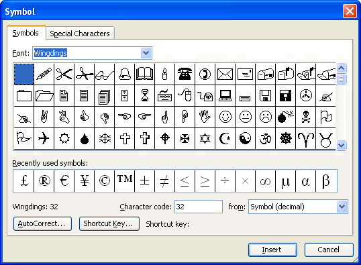
Task: Click the symbol grid scroll down arrow
Action: click(341, 146)
